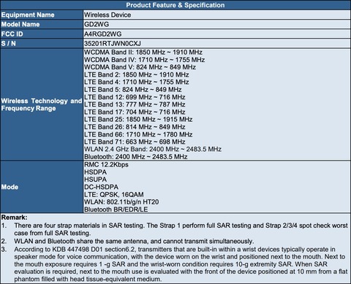This screenshot has height=284, width=351.
Task: Select line 'LTE Band 5: 824 MHz ~ 849 MHz'
Action: 133,90
